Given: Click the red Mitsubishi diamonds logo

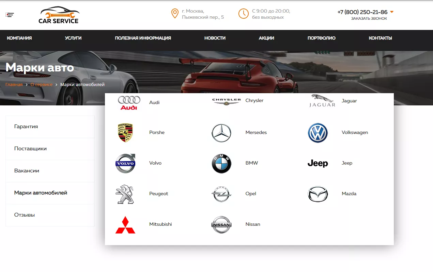Looking at the screenshot, I should pyautogui.click(x=125, y=225).
